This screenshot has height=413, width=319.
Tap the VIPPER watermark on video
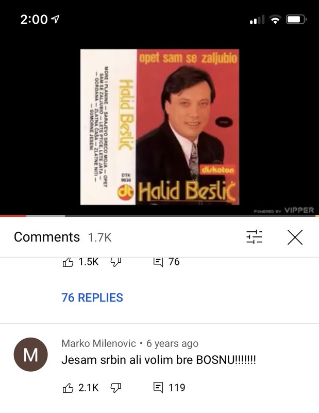[x=299, y=211]
